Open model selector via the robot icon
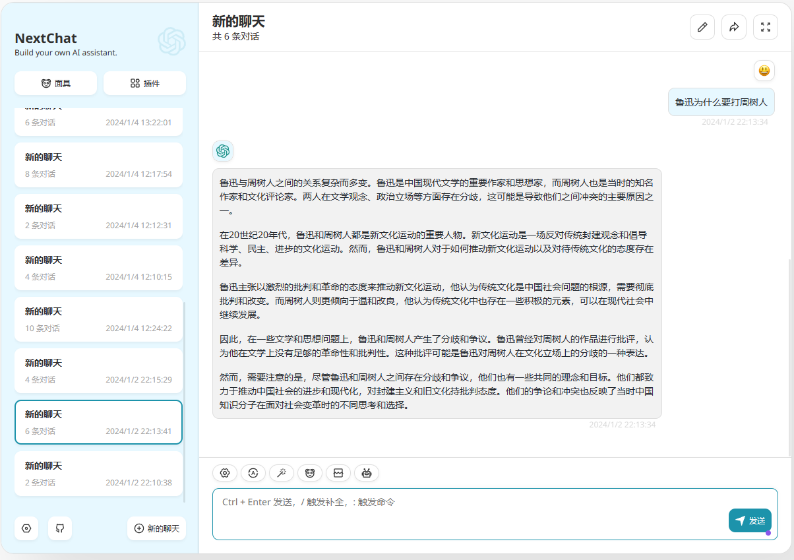Viewport: 794px width, 560px height. [x=367, y=473]
